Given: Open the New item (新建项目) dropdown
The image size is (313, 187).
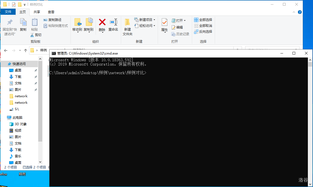Looking at the screenshot, I should (154, 20).
